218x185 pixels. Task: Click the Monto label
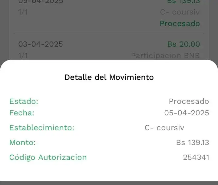pyautogui.click(x=22, y=142)
